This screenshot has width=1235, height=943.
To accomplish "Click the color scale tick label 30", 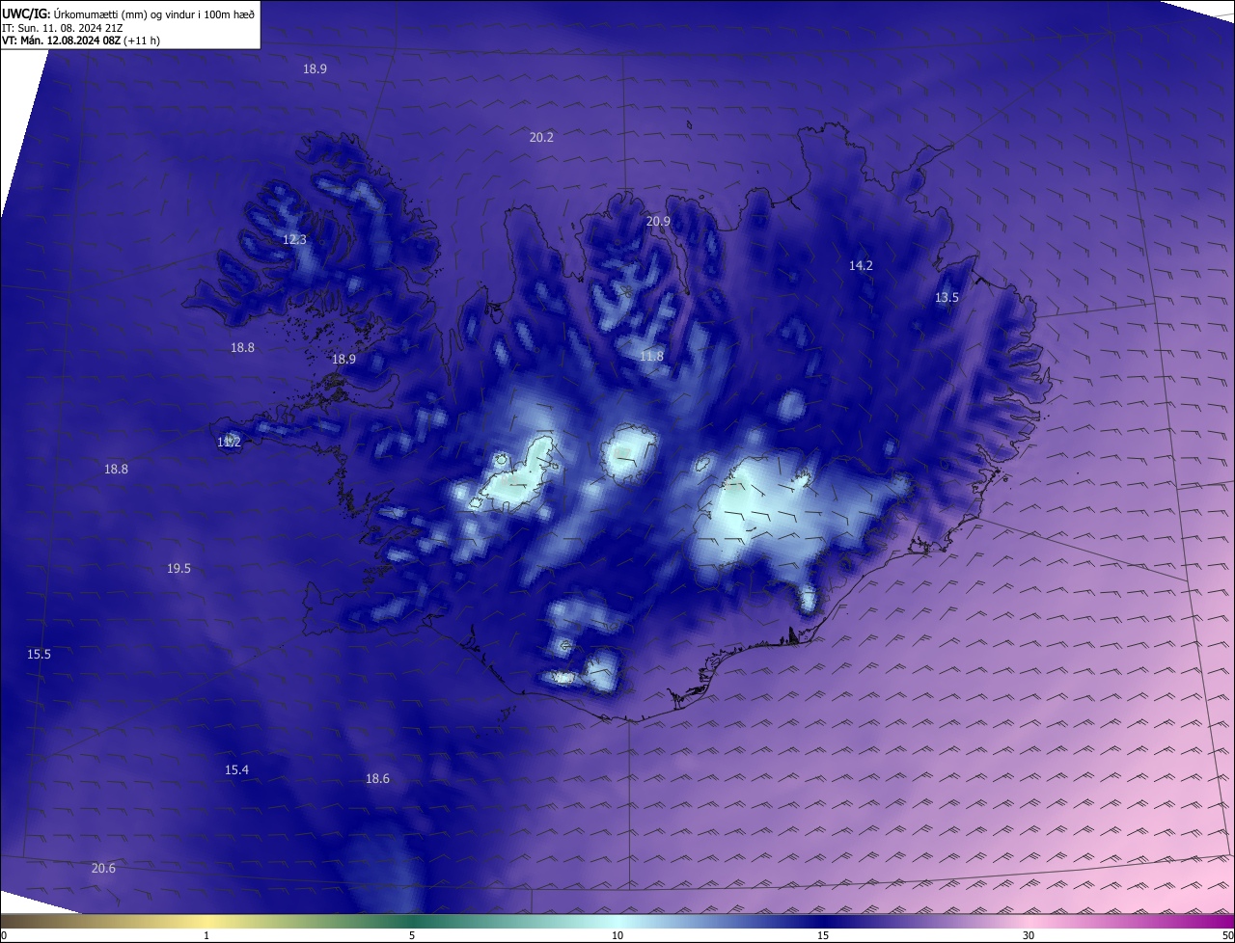I will tap(1029, 936).
